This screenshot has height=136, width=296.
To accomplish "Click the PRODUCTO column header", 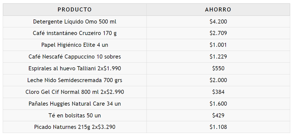I will pyautogui.click(x=75, y=10).
